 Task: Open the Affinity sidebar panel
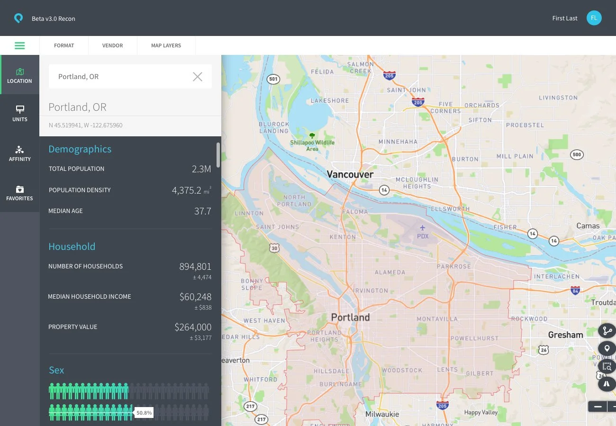pyautogui.click(x=19, y=153)
